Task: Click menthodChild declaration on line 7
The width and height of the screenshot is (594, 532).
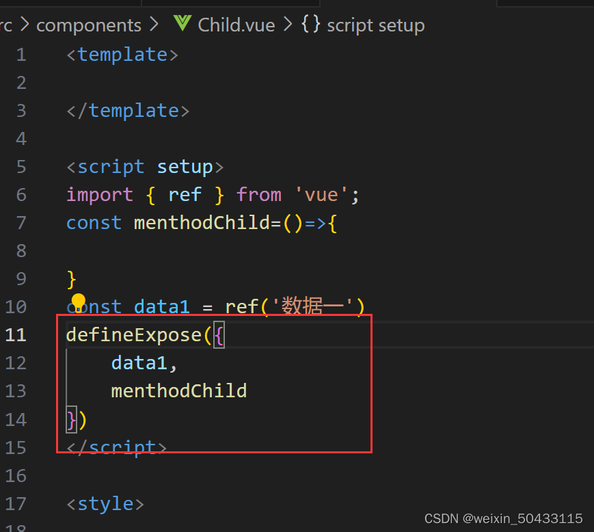Action: click(x=202, y=223)
